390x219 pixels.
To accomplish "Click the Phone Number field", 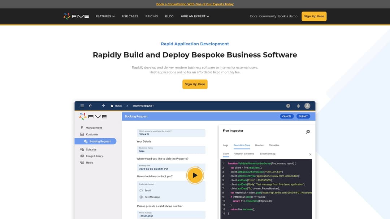I will point(171,215).
